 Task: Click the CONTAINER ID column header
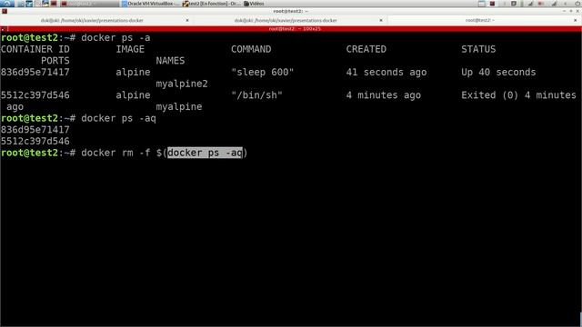35,49
